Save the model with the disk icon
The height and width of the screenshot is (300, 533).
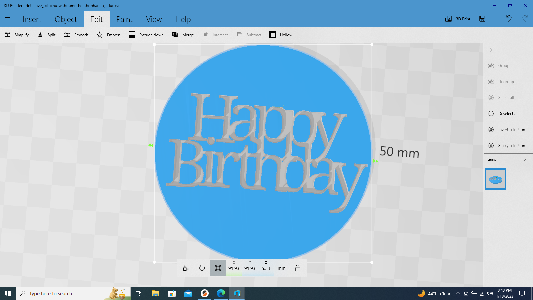[482, 19]
